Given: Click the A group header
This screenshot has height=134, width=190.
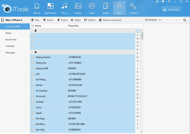Looking at the screenshot, I should coord(83,52).
